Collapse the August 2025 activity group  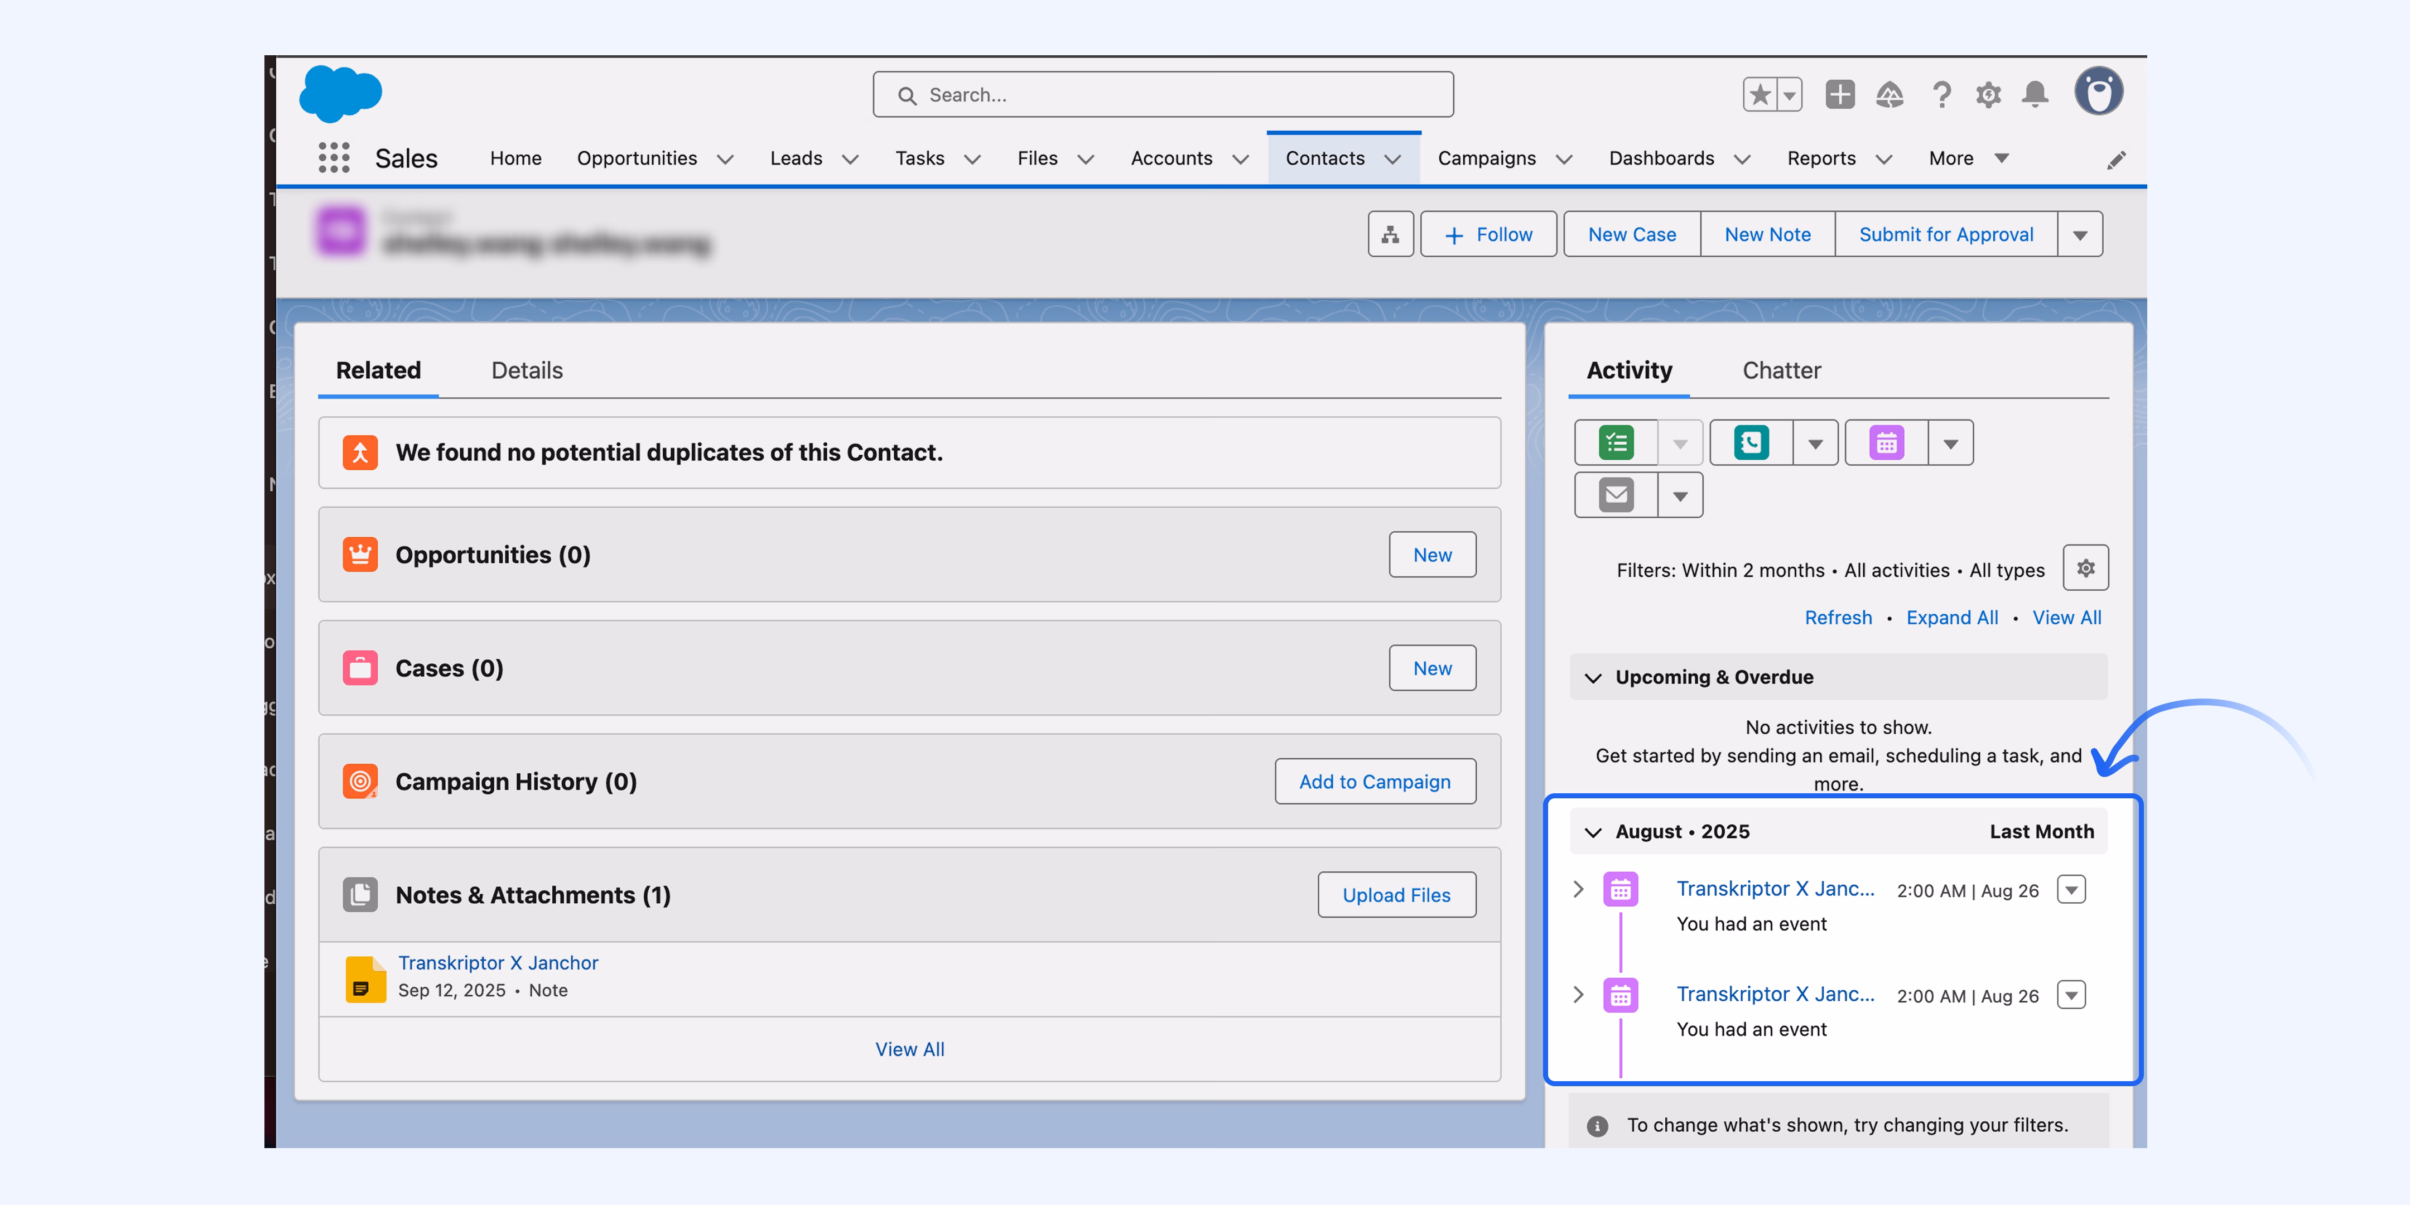coord(1594,831)
